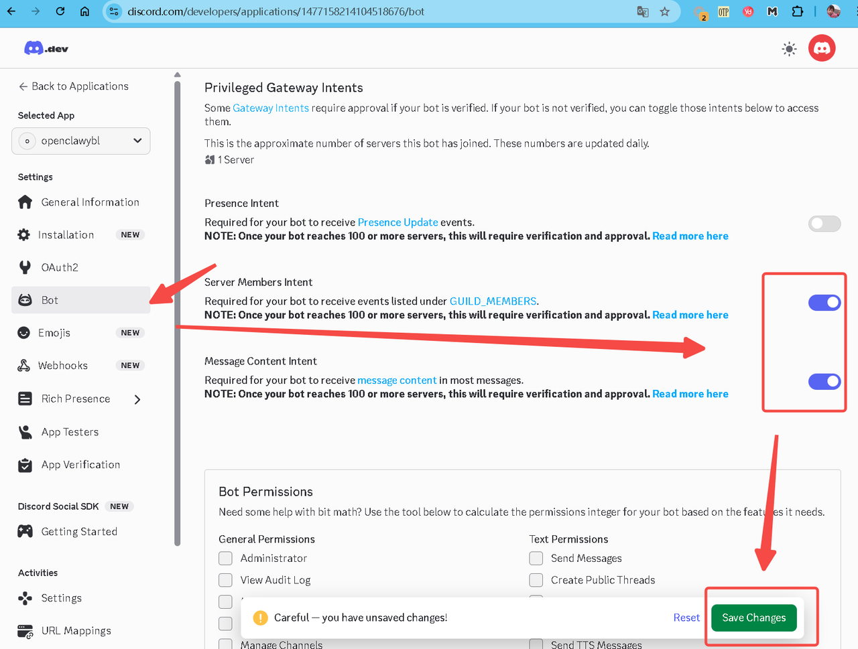The image size is (858, 649).
Task: Reload the page with refresh icon
Action: 60,11
